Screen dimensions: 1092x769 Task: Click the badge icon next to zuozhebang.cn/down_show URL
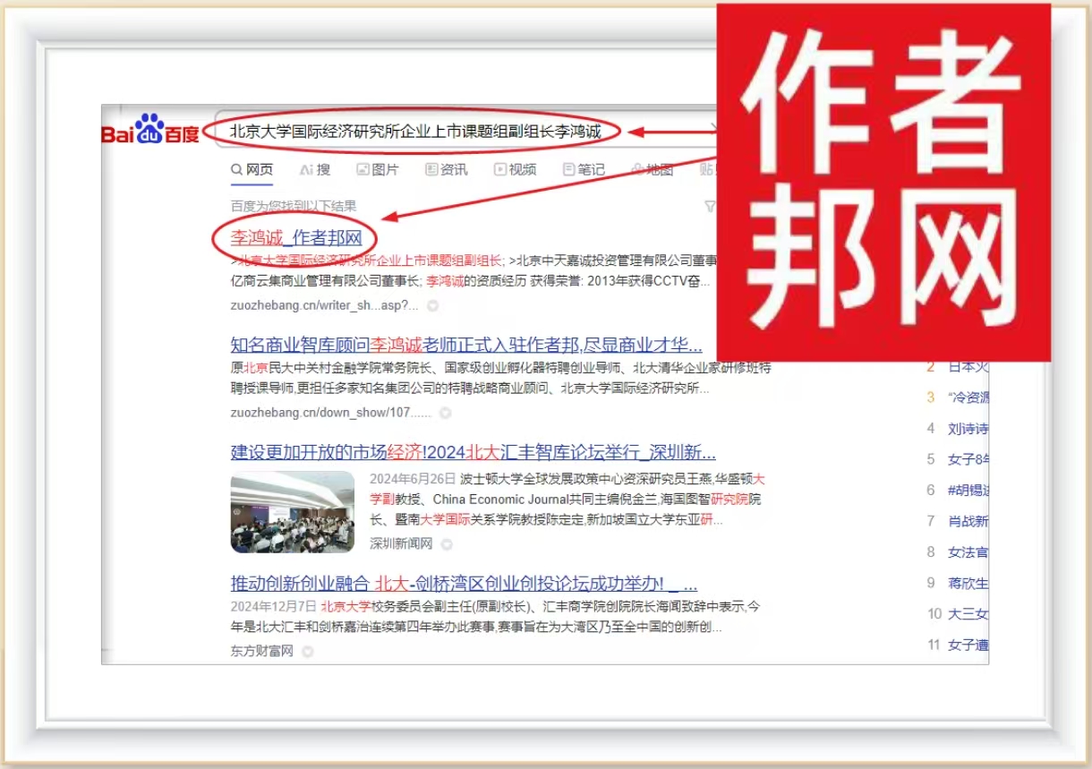click(445, 413)
